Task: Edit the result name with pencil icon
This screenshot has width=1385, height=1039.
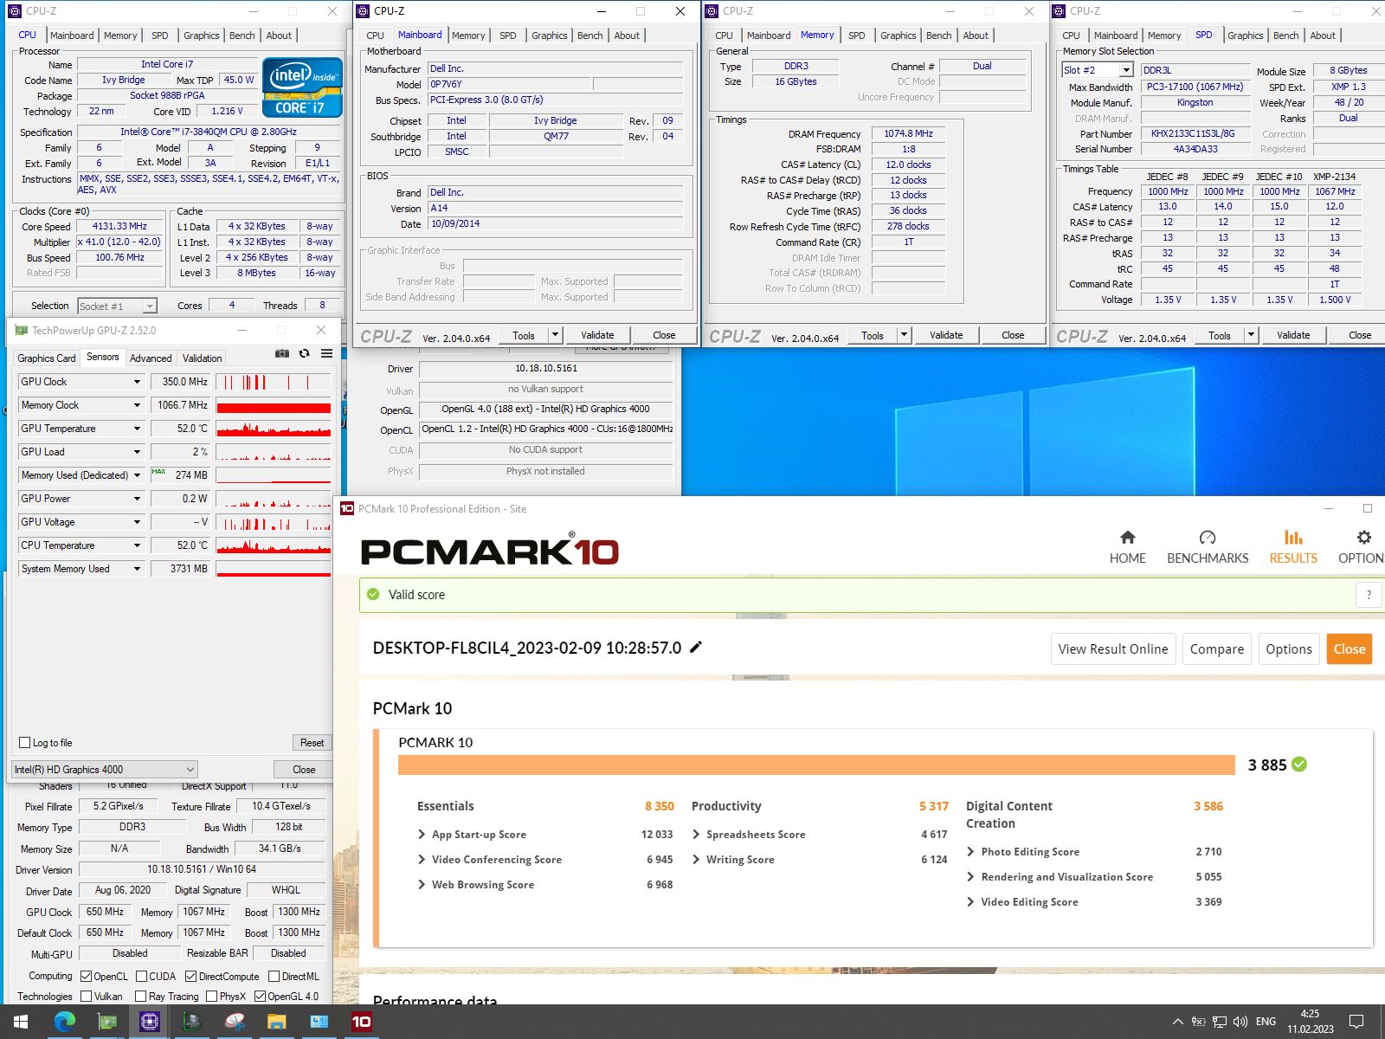Action: (x=696, y=647)
